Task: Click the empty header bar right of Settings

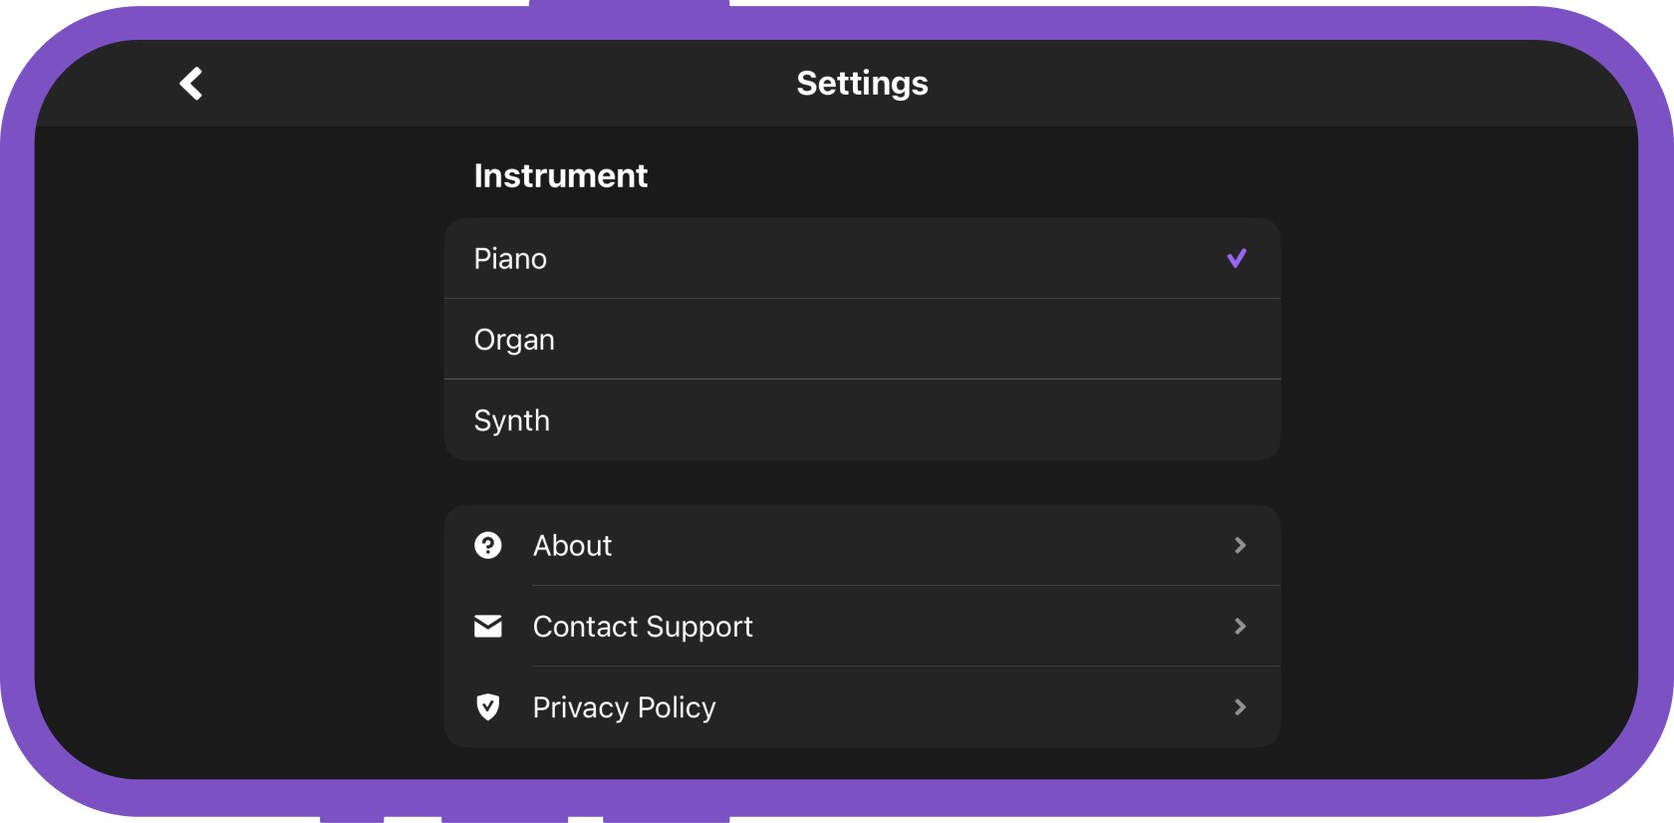Action: pyautogui.click(x=1275, y=84)
